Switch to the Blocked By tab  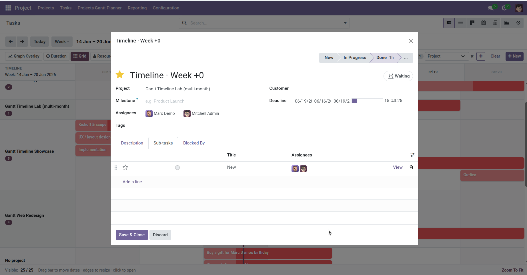tap(194, 143)
